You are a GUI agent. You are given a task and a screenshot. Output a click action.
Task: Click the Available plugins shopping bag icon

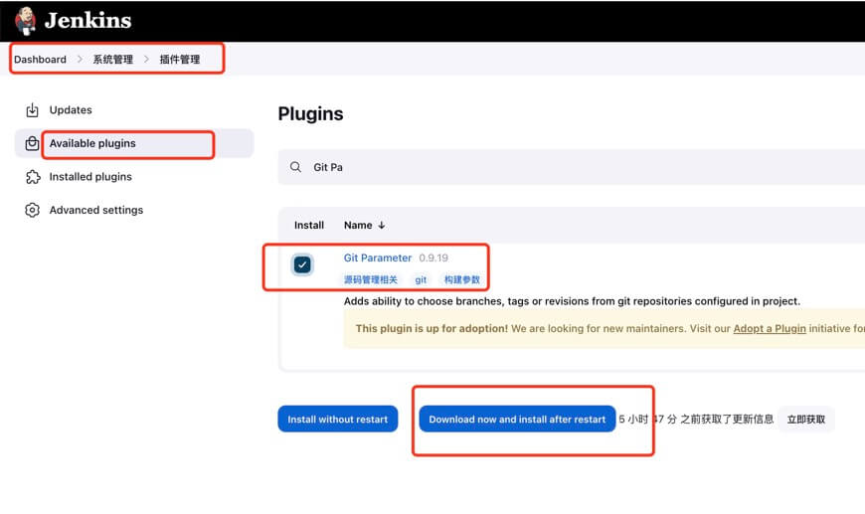click(x=33, y=143)
